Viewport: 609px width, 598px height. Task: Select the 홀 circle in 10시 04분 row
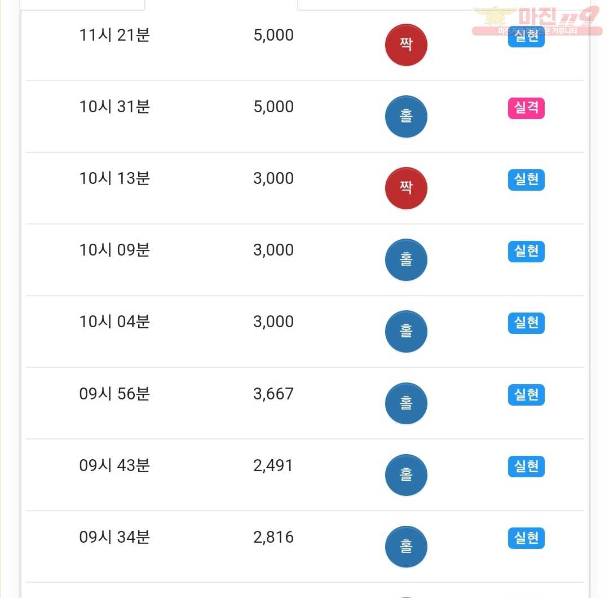pyautogui.click(x=406, y=332)
